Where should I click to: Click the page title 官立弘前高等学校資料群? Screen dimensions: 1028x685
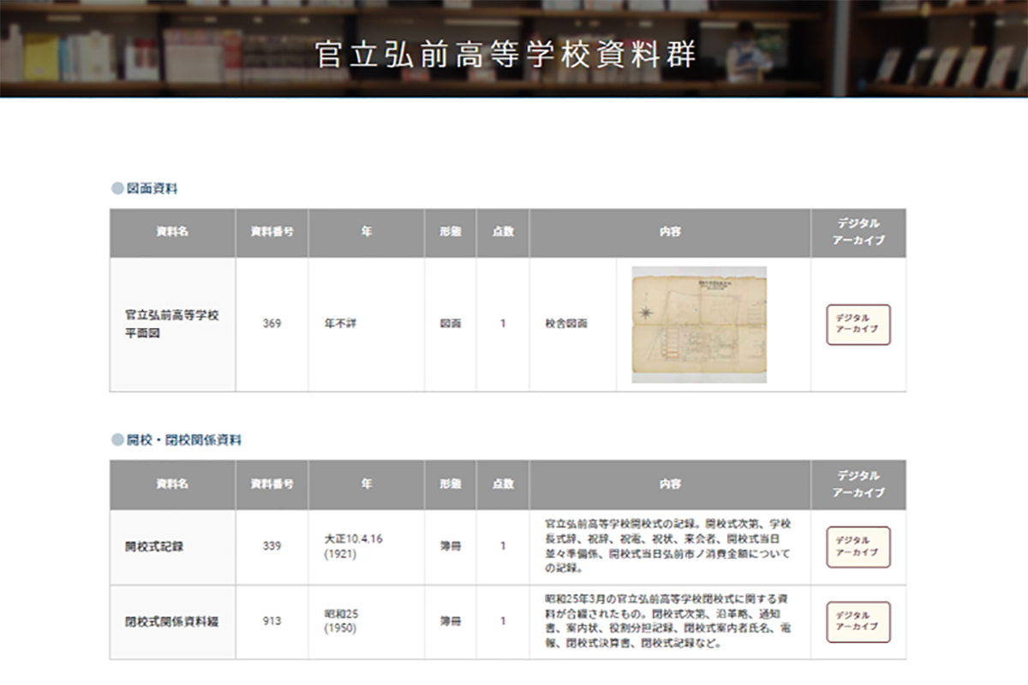505,53
